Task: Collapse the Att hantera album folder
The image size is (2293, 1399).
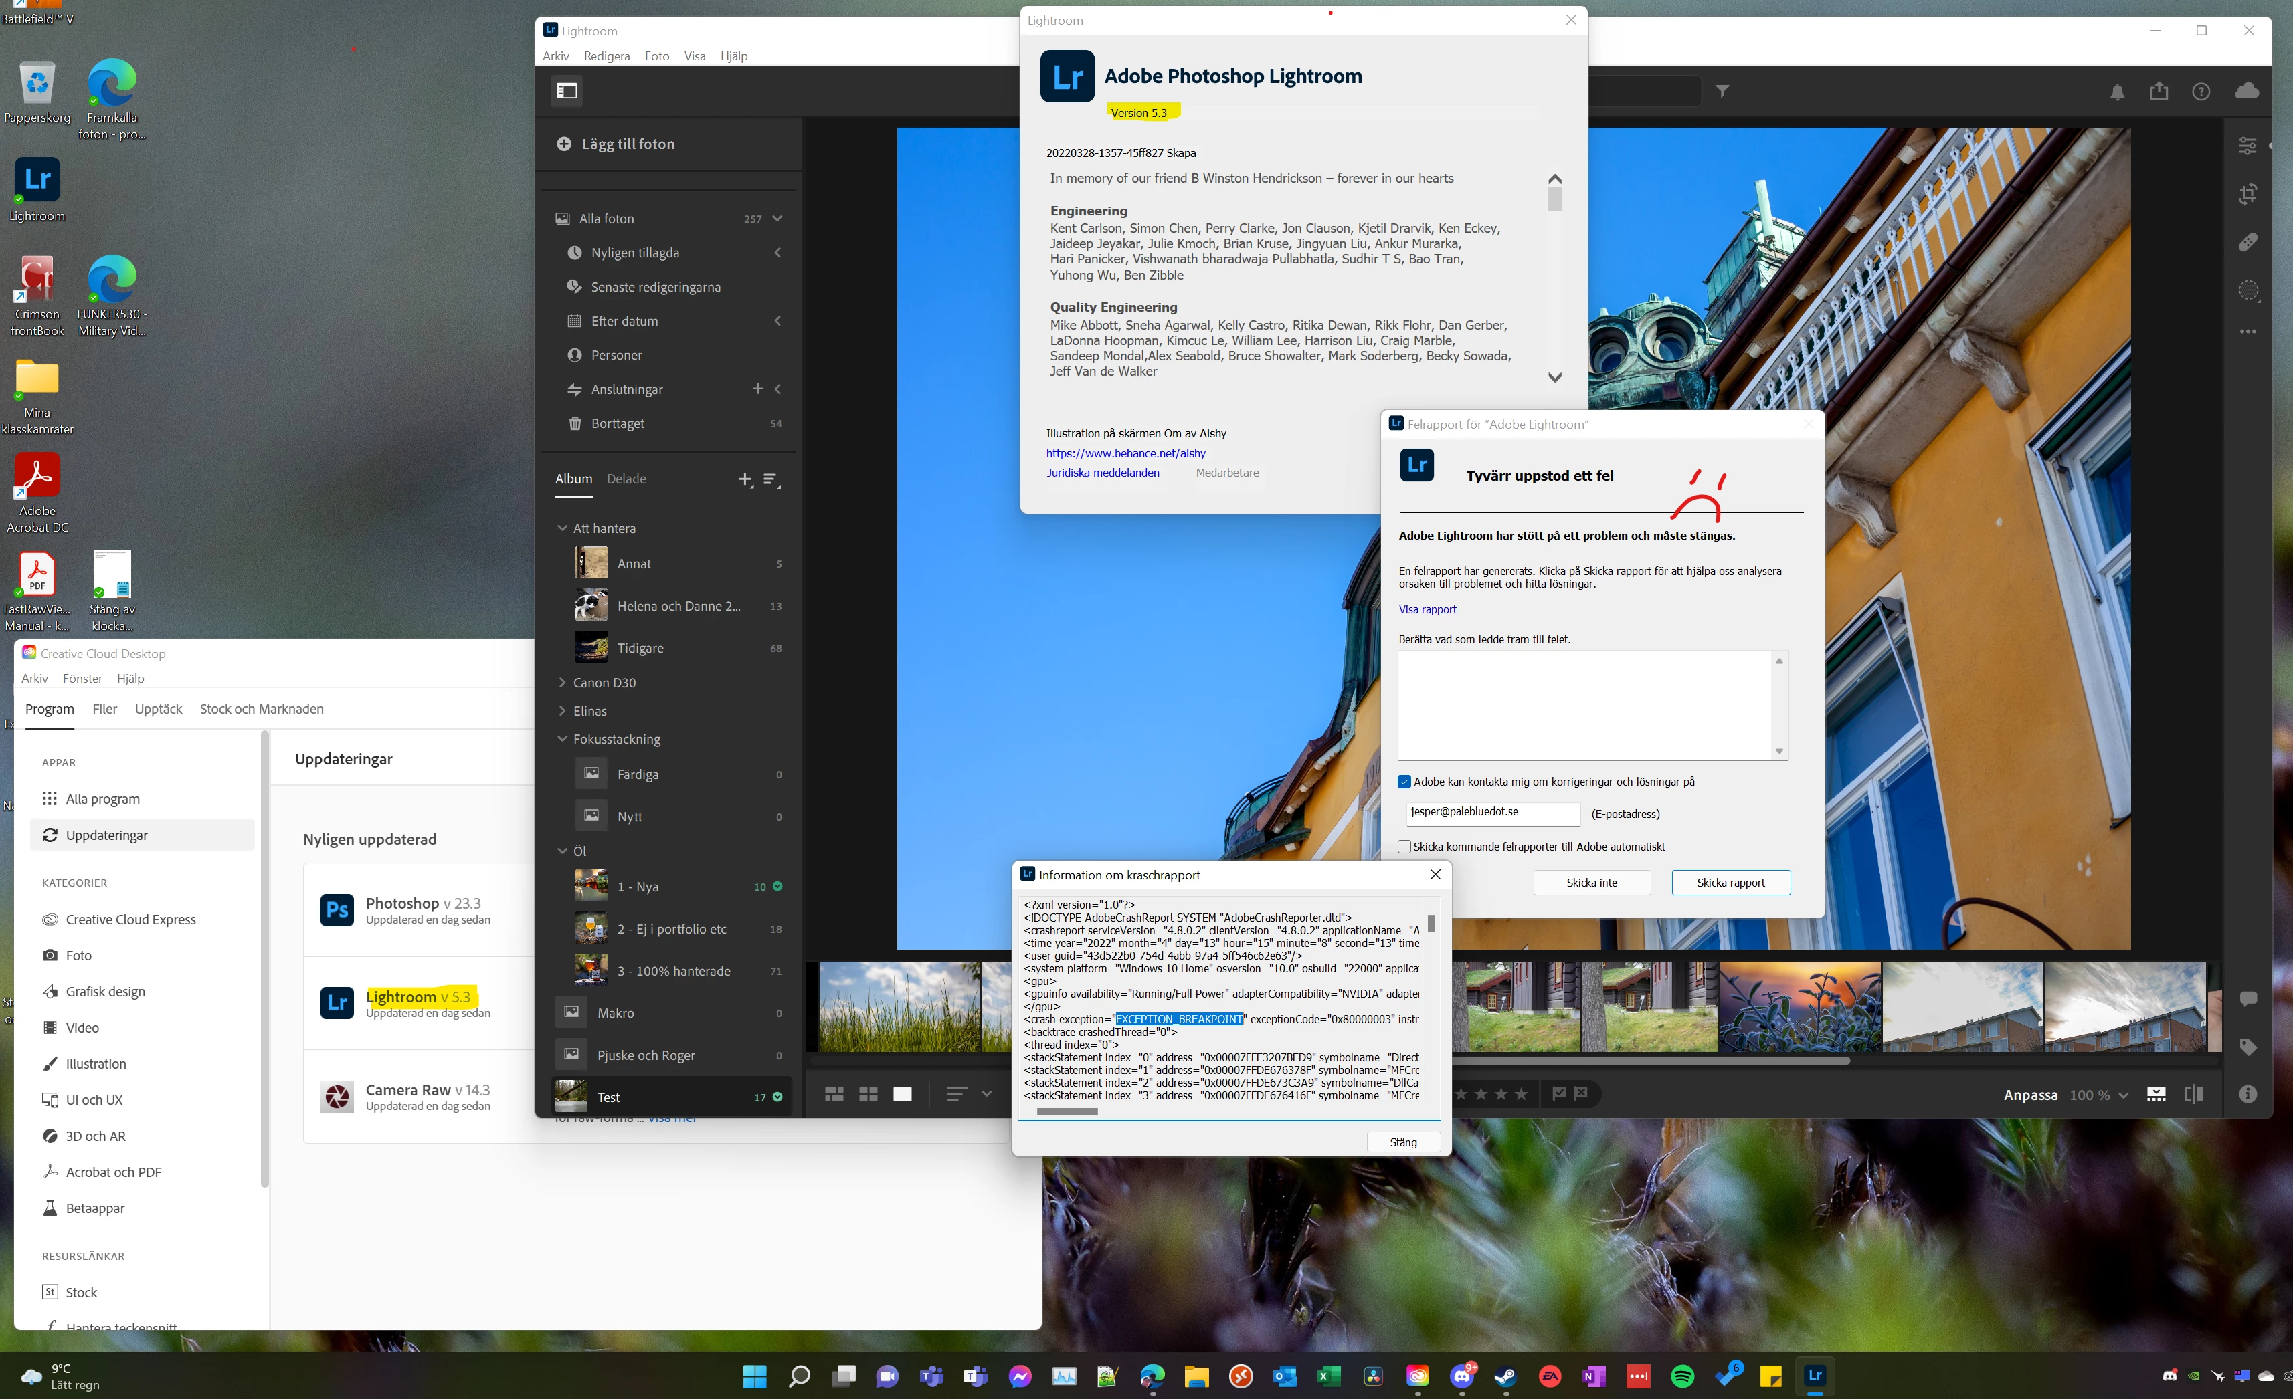Action: [562, 528]
